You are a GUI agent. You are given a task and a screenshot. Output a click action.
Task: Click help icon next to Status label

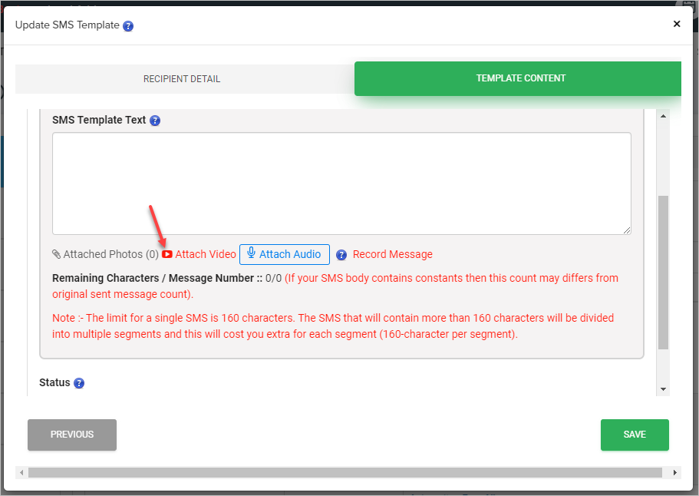point(79,383)
